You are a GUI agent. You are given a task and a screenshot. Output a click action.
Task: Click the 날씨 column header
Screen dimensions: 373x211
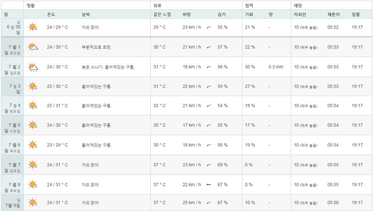point(86,15)
